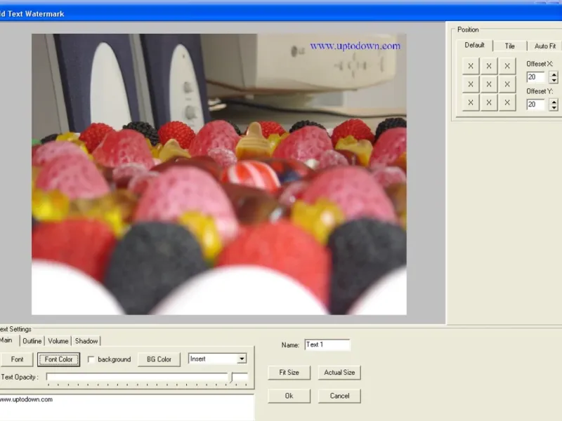
Task: Set watermark position to bottom-right grid cell
Action: pyautogui.click(x=507, y=102)
